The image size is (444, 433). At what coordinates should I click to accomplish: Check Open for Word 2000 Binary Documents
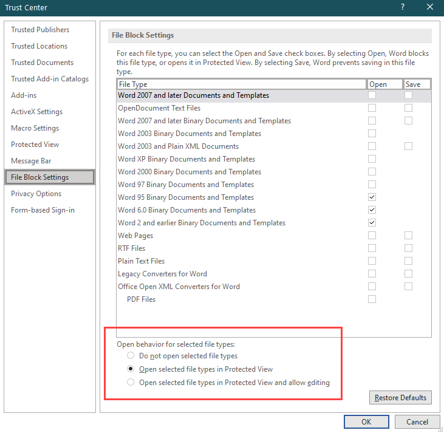tap(372, 172)
